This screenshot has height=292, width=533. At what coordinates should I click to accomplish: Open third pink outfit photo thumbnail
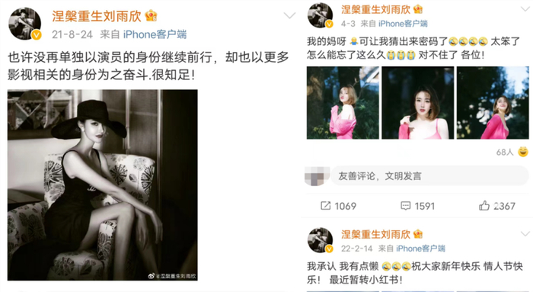[493, 103]
